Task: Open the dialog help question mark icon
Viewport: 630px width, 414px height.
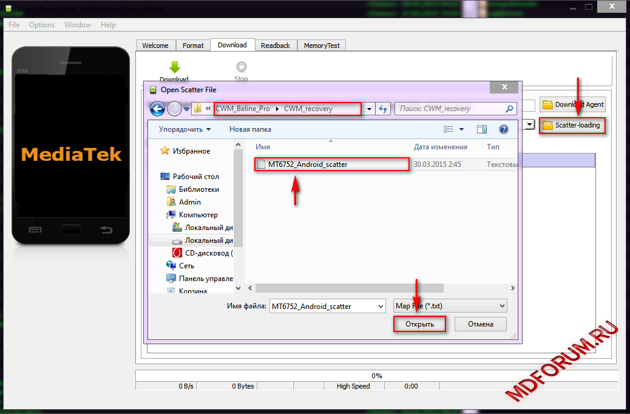Action: click(503, 129)
